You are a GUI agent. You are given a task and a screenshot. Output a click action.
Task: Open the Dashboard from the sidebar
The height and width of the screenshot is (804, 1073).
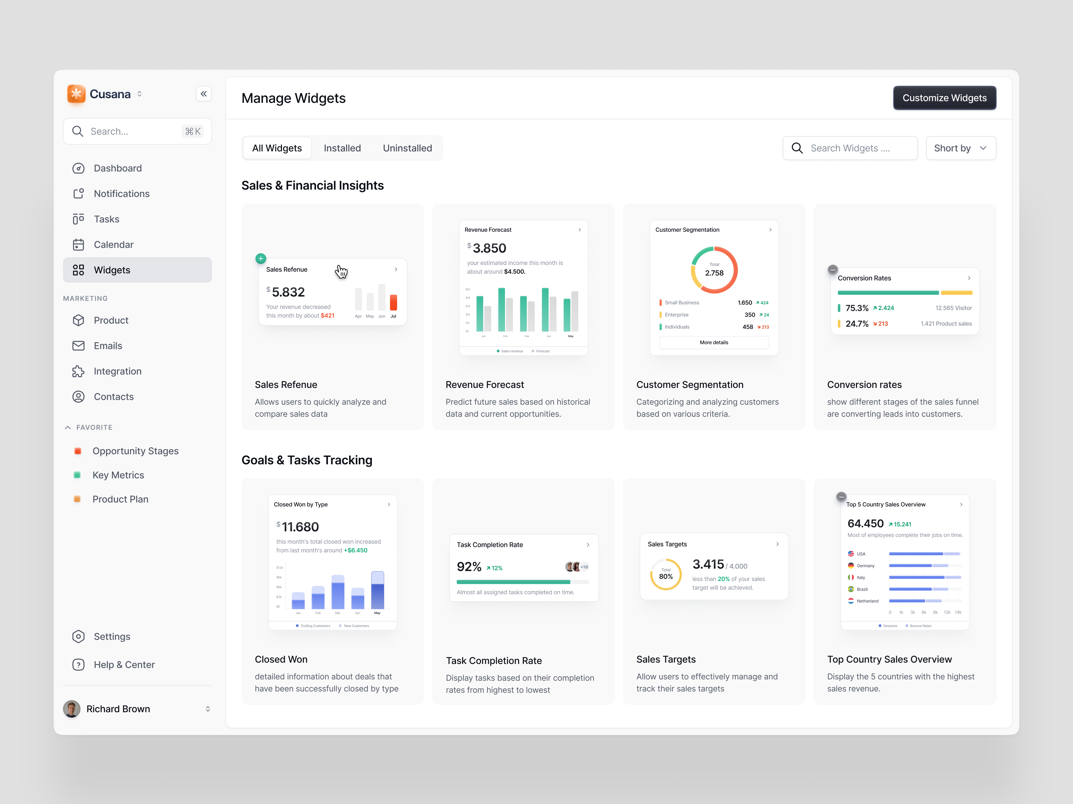tap(78, 168)
